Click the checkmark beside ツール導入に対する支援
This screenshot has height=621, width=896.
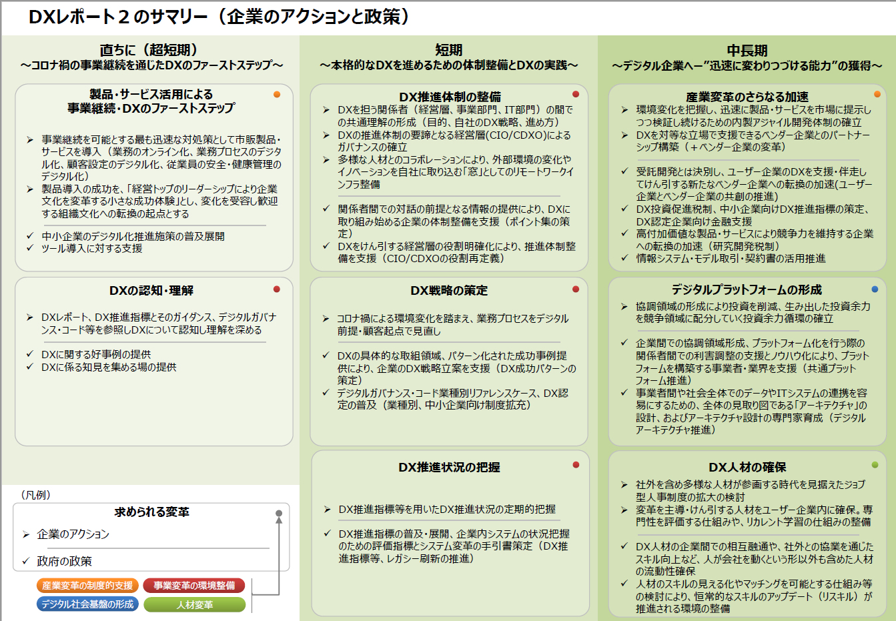(x=30, y=248)
